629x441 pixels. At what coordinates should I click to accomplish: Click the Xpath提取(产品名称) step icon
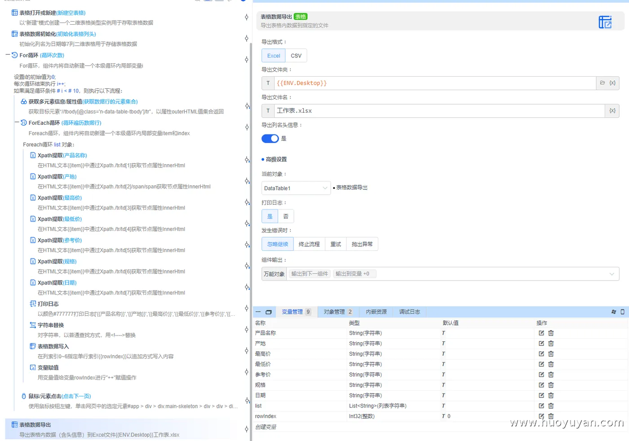[x=33, y=155]
